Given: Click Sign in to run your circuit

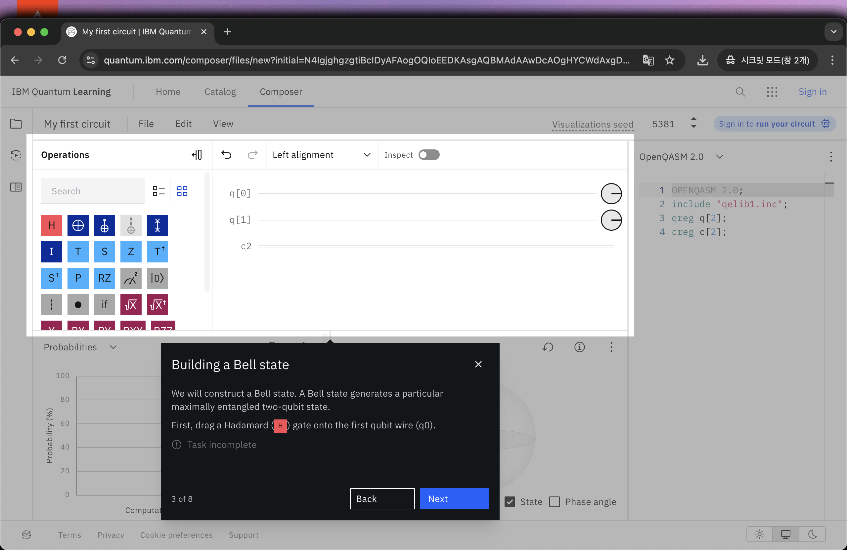Looking at the screenshot, I should pos(775,124).
